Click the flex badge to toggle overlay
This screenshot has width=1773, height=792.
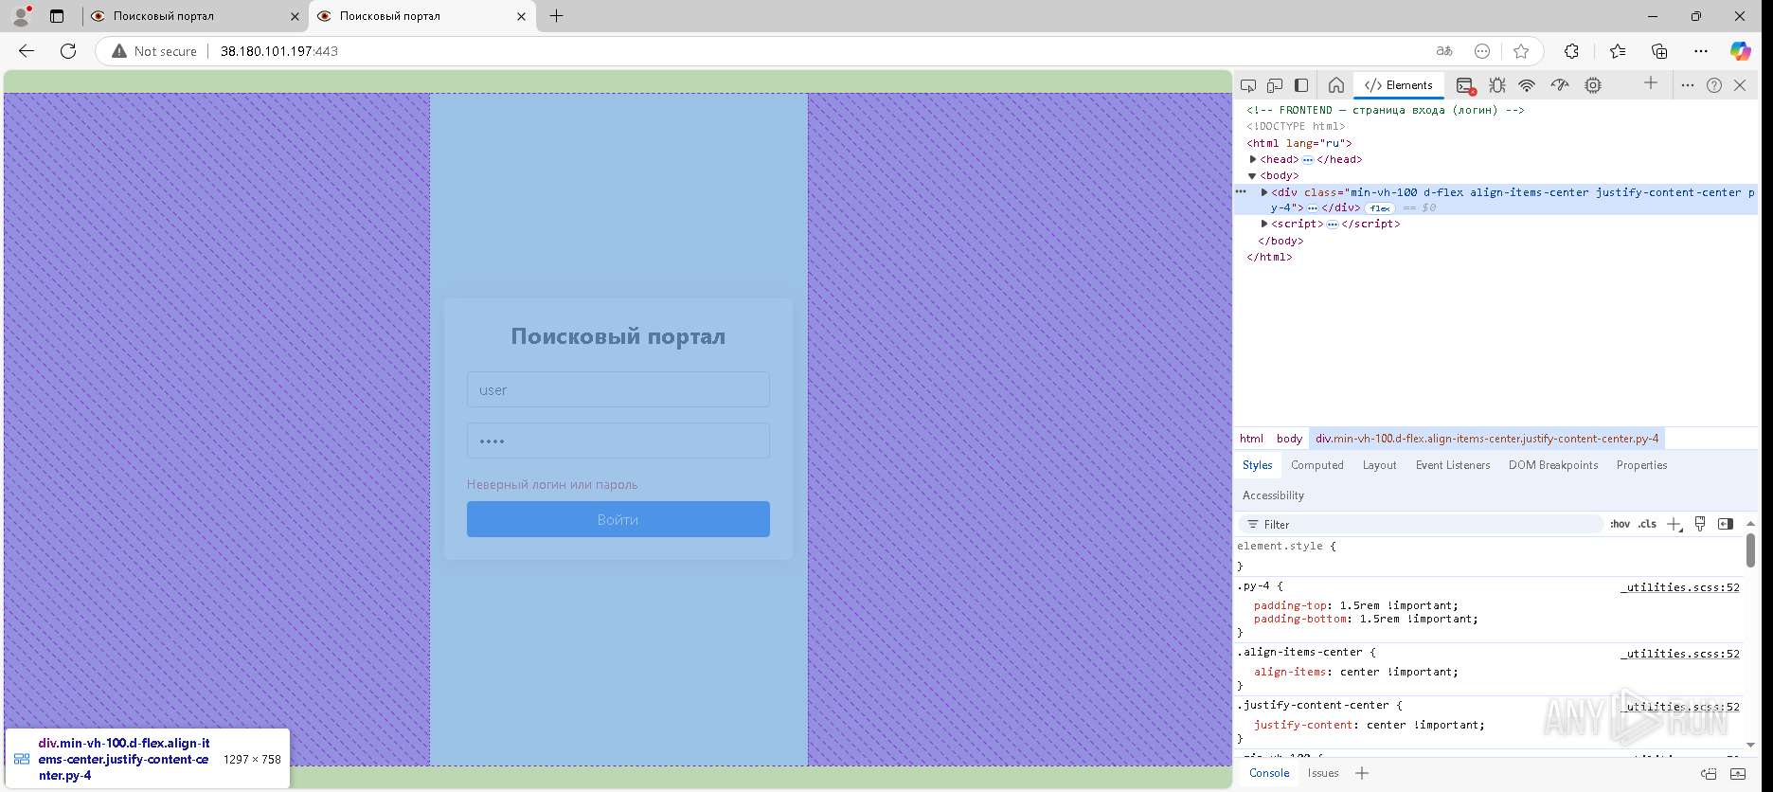click(x=1380, y=208)
